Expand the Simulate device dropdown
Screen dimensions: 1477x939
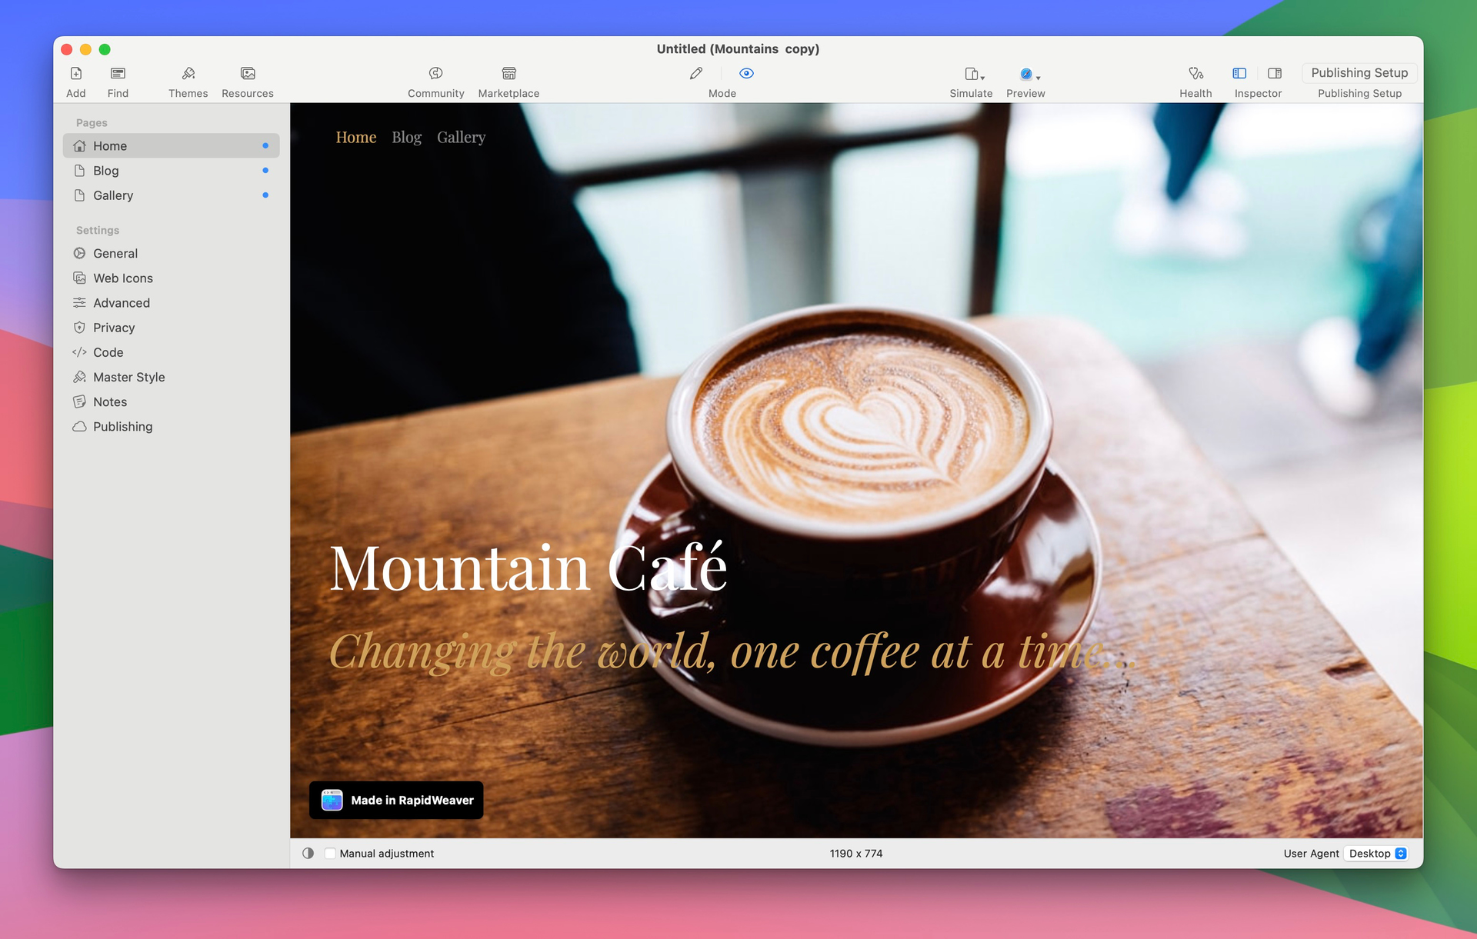[x=974, y=75]
